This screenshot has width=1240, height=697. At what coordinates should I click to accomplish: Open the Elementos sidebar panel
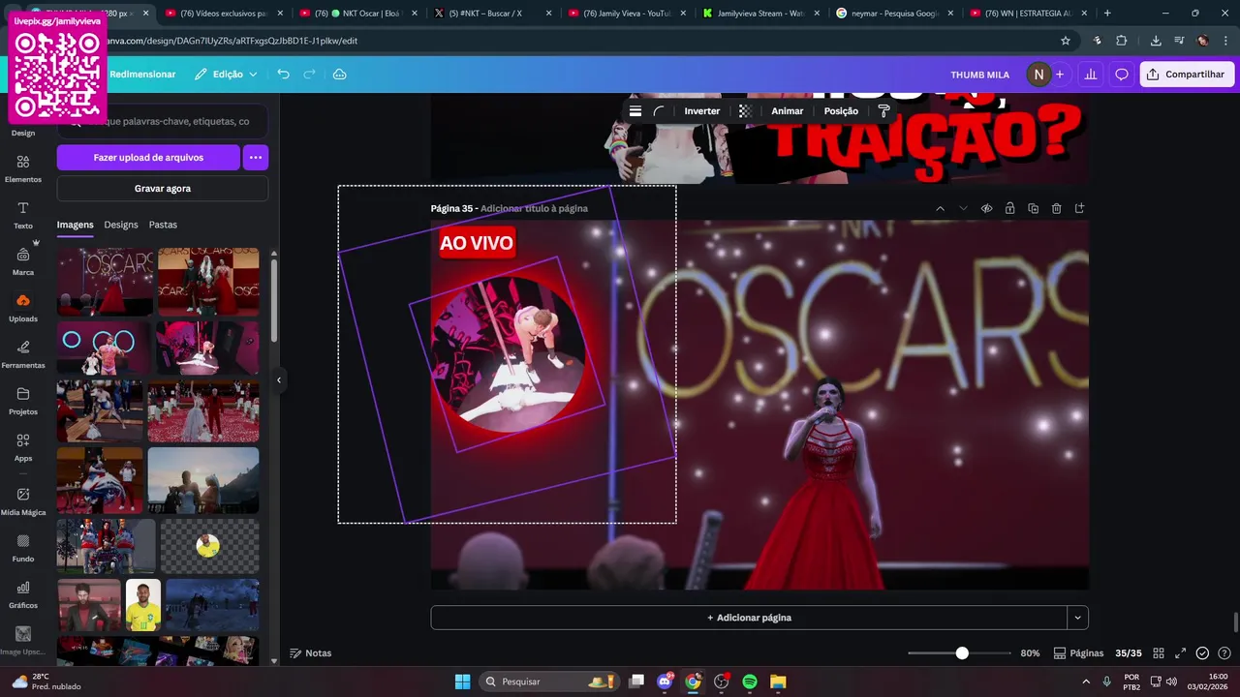(23, 168)
